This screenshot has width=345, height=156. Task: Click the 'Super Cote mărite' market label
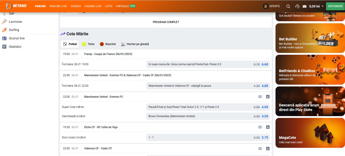pyautogui.click(x=73, y=107)
